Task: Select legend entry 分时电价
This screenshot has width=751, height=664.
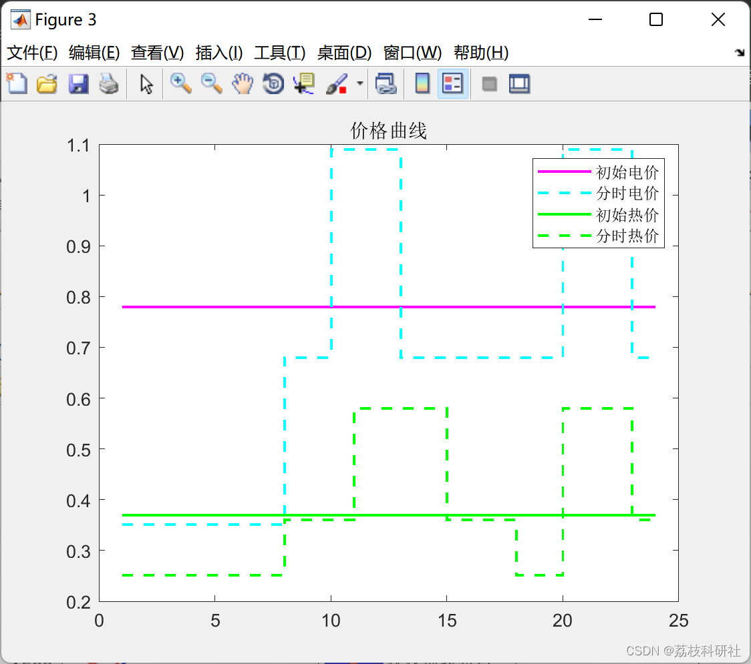Action: pyautogui.click(x=627, y=194)
